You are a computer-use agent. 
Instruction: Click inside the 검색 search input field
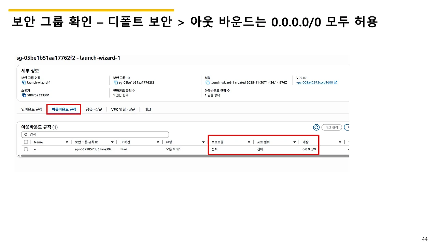[96, 134]
